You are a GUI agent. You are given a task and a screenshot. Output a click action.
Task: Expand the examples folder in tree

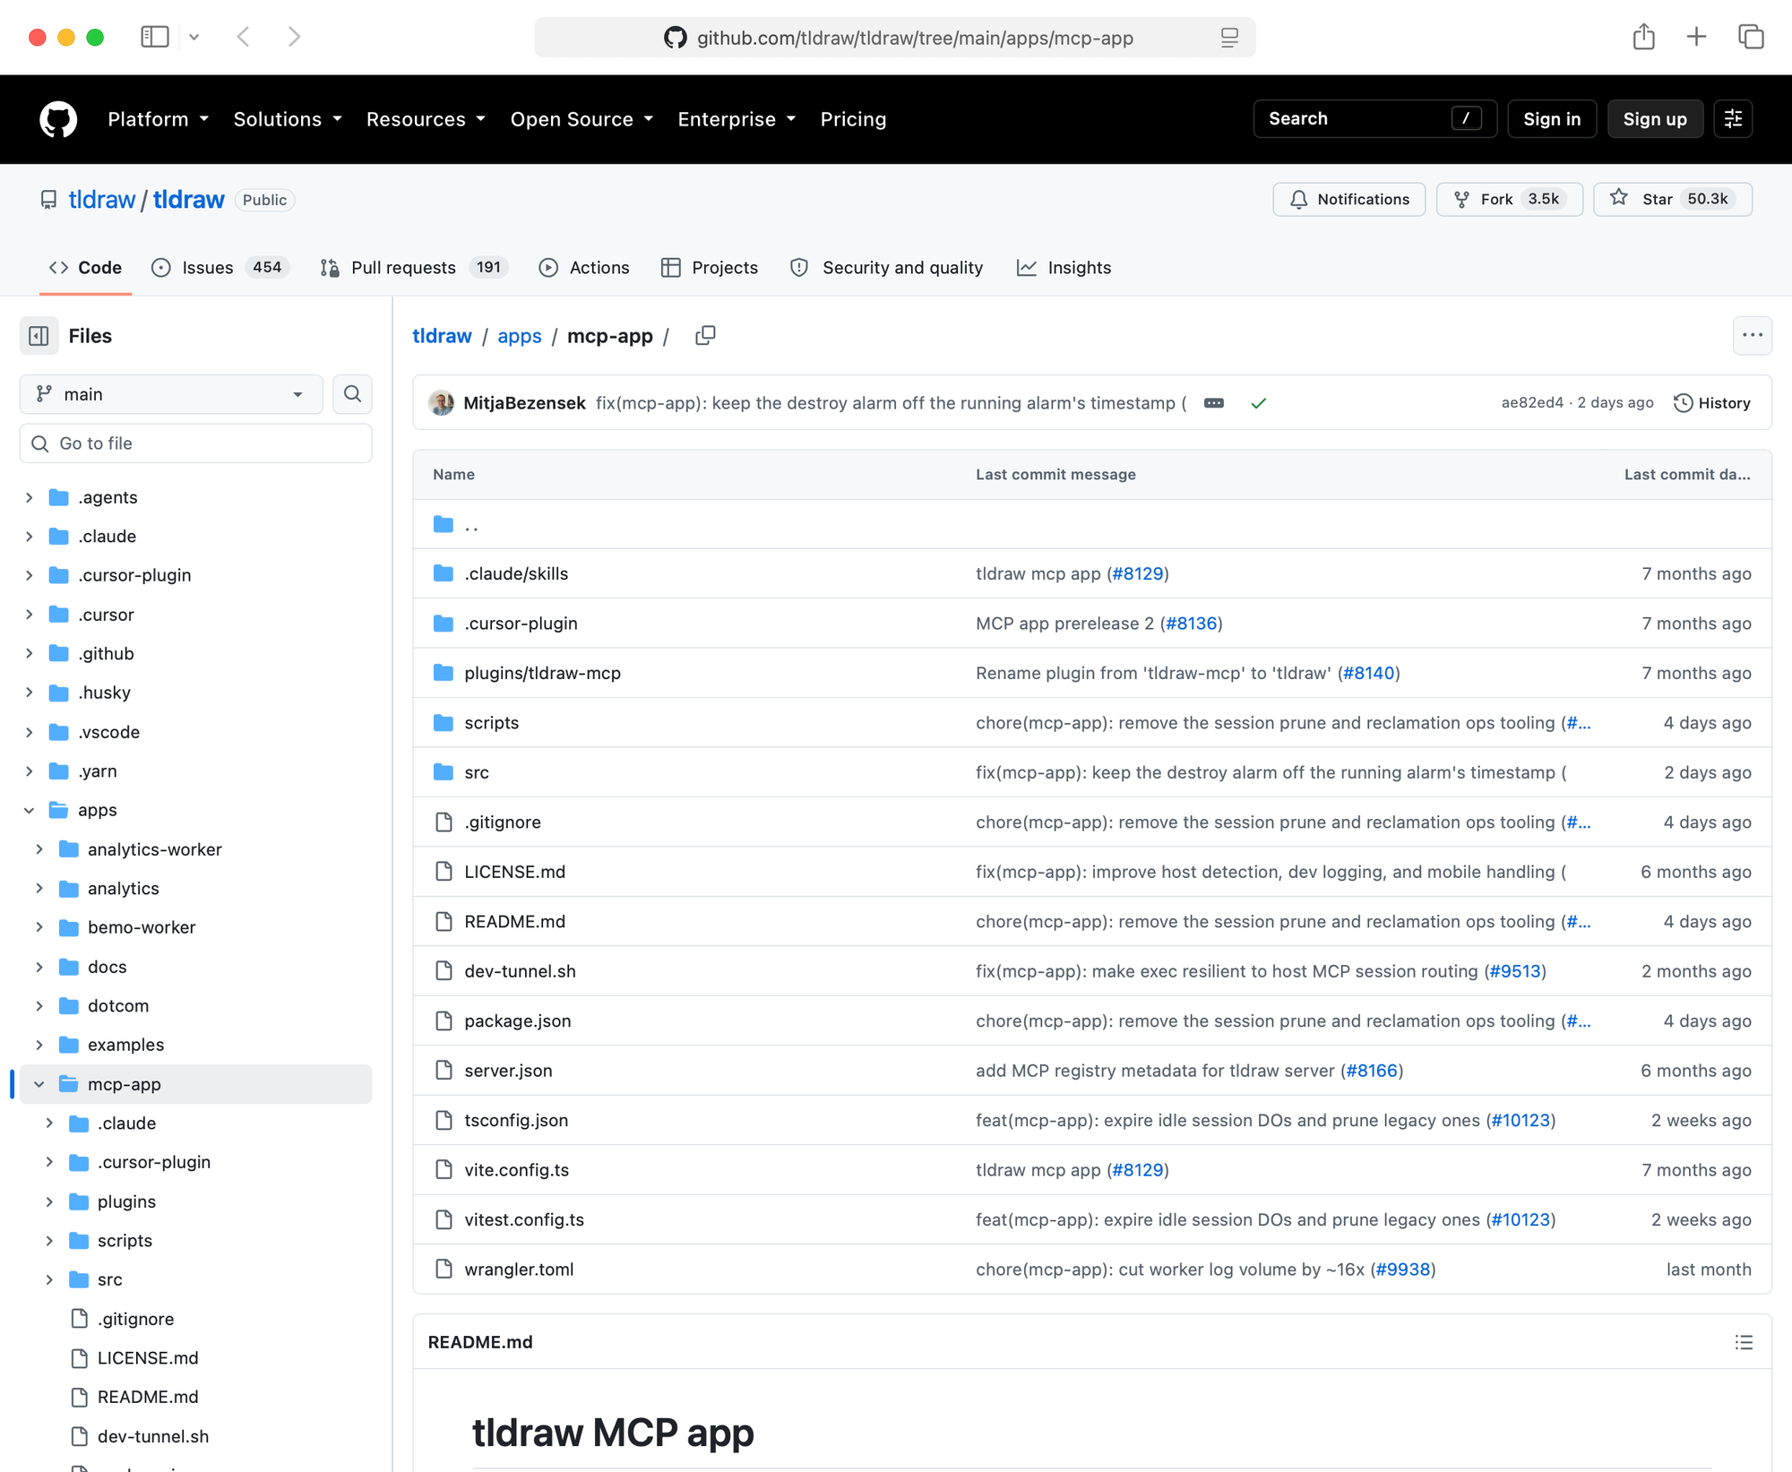(x=39, y=1045)
